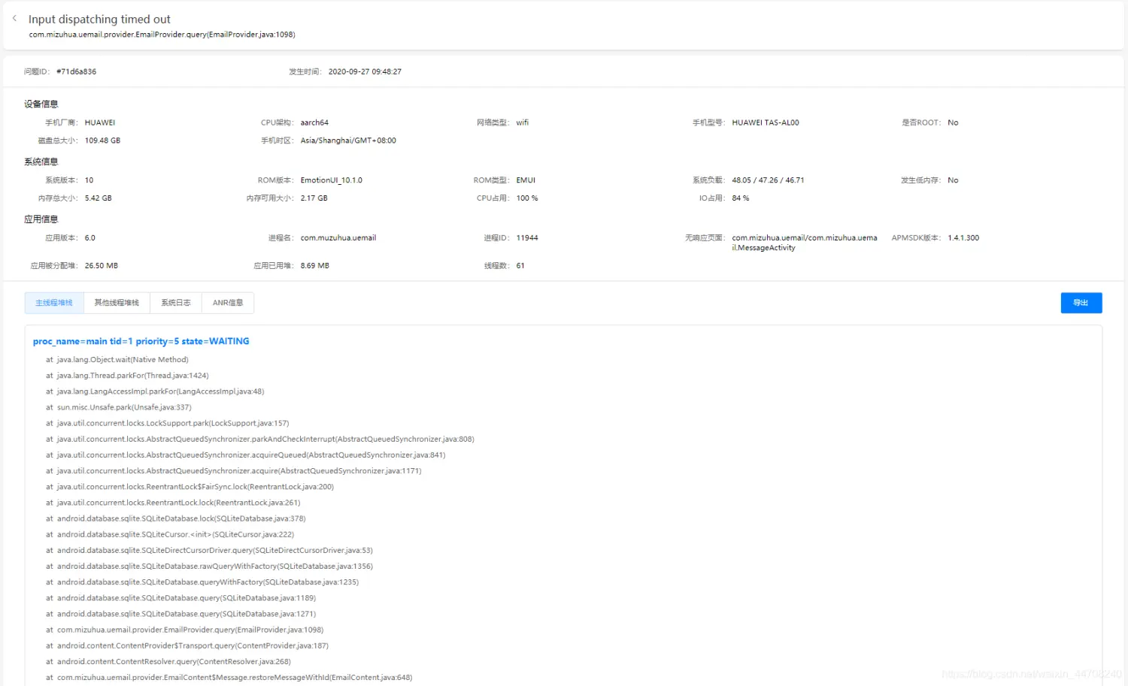
Task: Switch to the 主线程堆栈 tab
Action: tap(54, 303)
